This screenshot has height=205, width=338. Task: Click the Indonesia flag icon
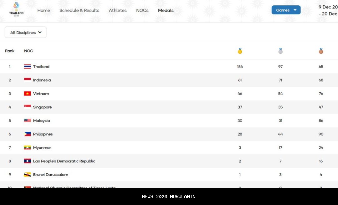[x=28, y=80]
